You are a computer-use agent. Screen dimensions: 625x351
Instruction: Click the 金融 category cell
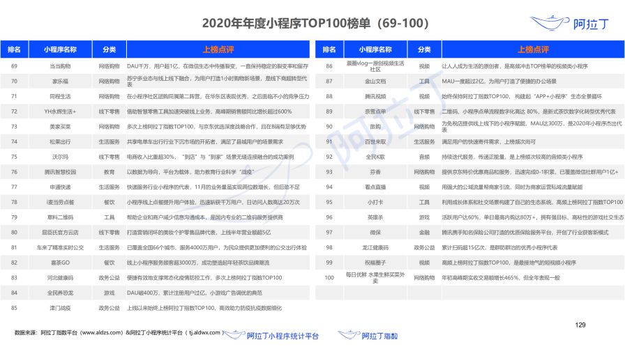pyautogui.click(x=424, y=233)
